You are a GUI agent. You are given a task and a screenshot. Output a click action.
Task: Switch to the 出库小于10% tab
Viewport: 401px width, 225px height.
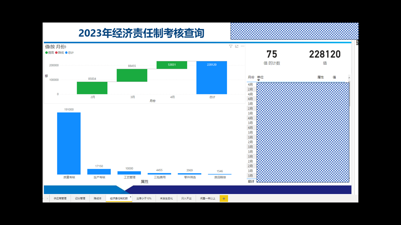144,198
